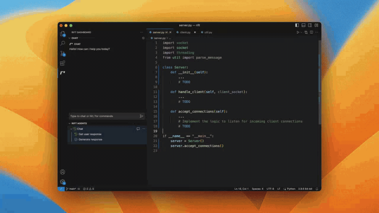Open more options on the Chat agent row
The image size is (379, 213).
(x=144, y=129)
